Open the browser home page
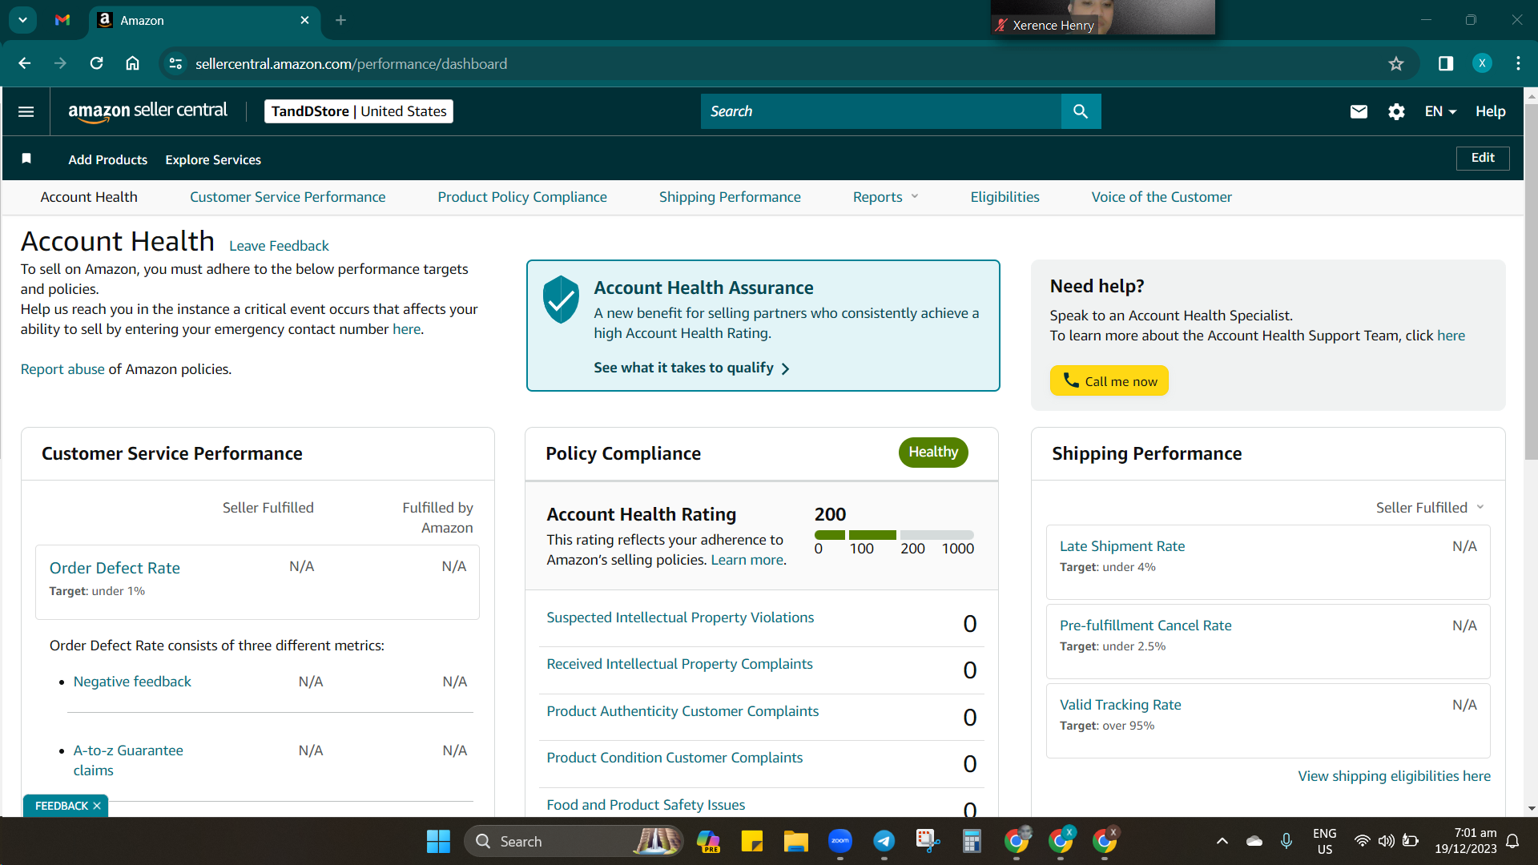This screenshot has width=1538, height=865. point(132,63)
